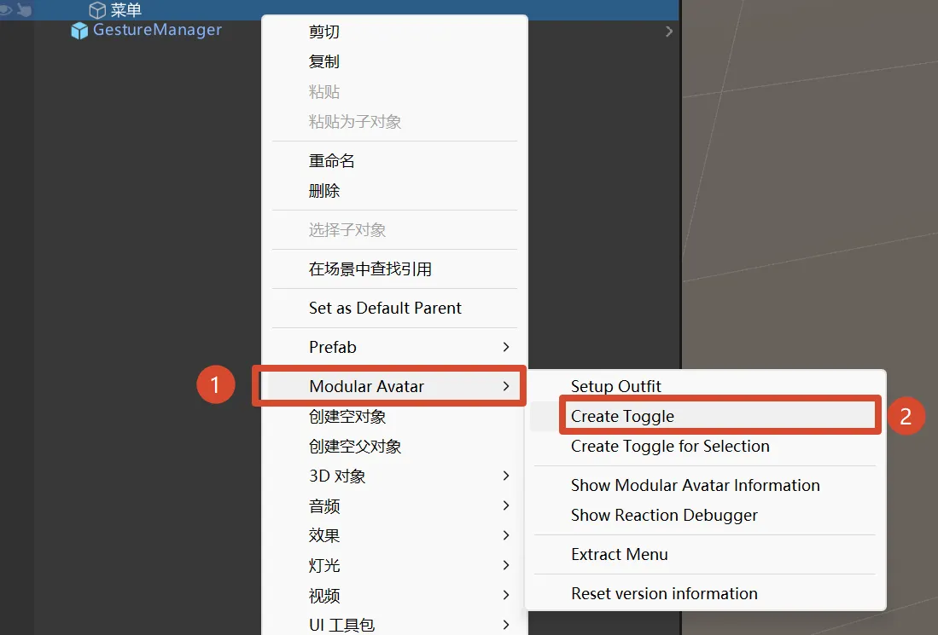Open the 3D 对象 submenu
Screen dimensions: 938x635
click(x=395, y=476)
